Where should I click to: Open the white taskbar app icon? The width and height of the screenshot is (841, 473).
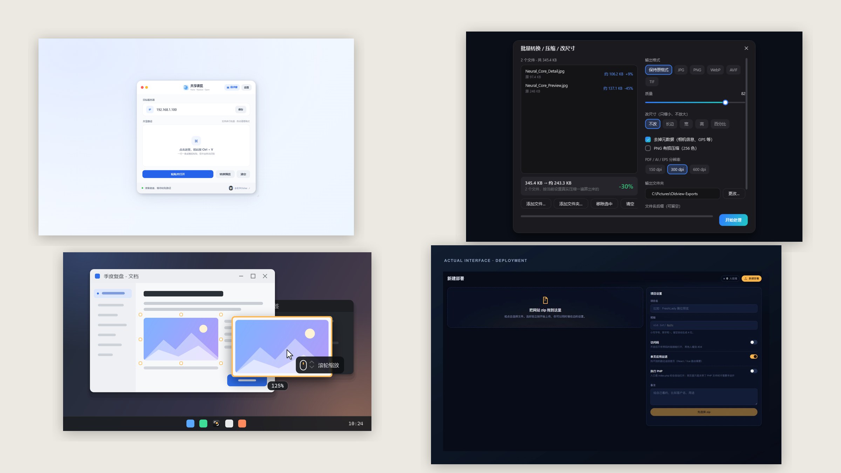click(229, 424)
